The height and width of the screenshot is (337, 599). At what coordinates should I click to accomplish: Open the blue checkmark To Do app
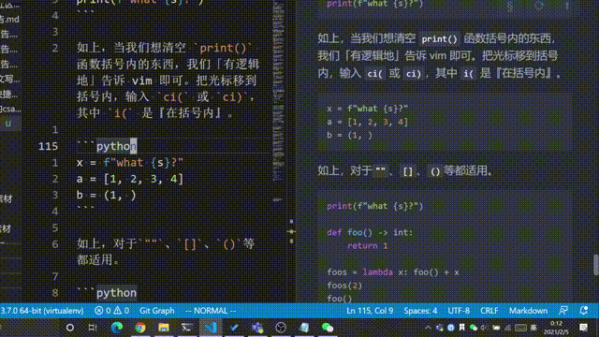pos(234,328)
